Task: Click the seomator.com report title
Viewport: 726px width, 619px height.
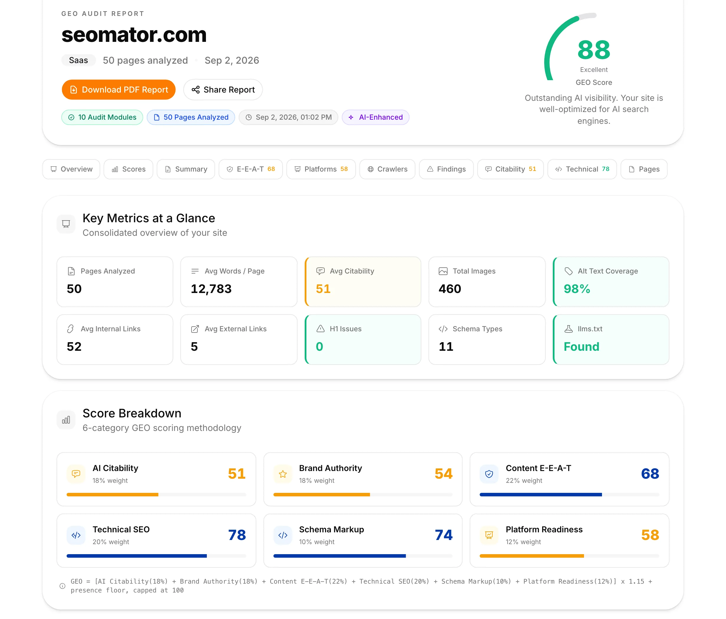Action: coord(134,35)
